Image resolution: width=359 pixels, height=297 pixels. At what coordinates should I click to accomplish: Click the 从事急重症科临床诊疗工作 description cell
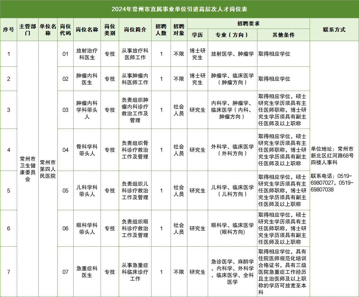[135, 272]
